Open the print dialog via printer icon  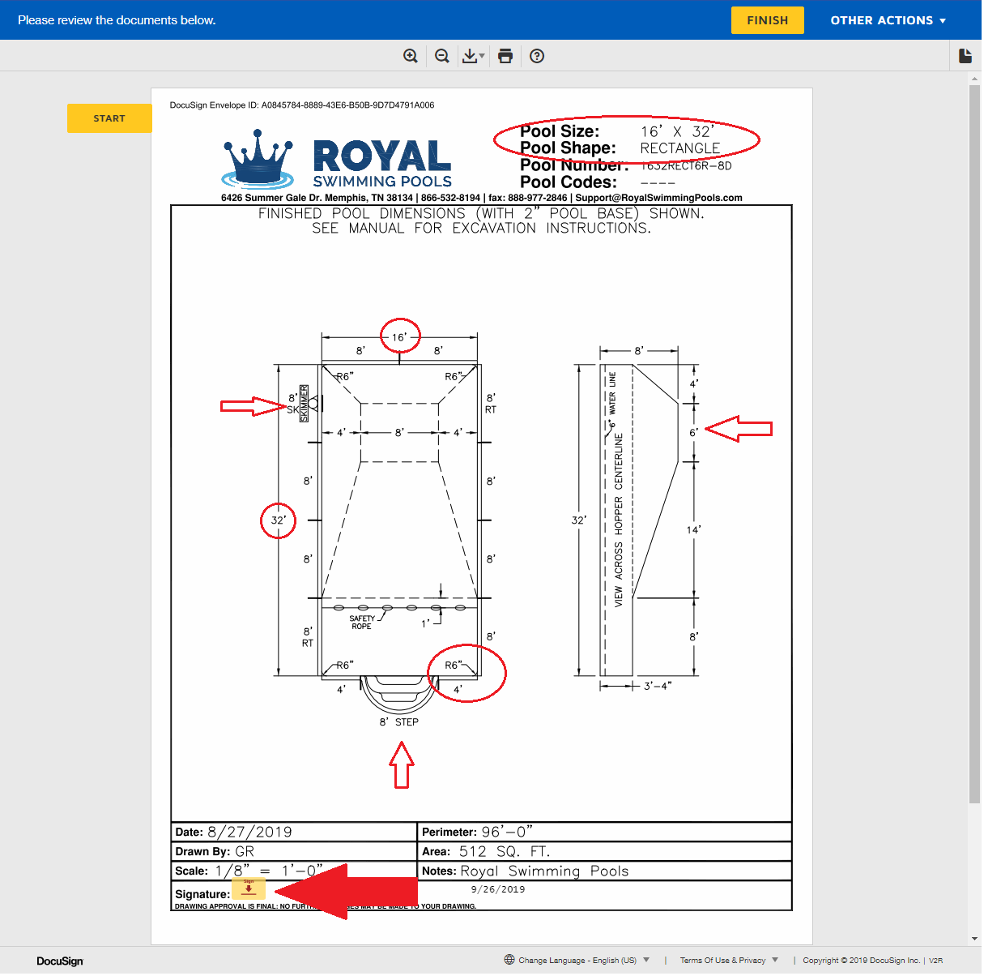(505, 55)
